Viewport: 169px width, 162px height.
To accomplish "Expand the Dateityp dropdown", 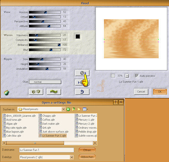I will pos(72,157).
